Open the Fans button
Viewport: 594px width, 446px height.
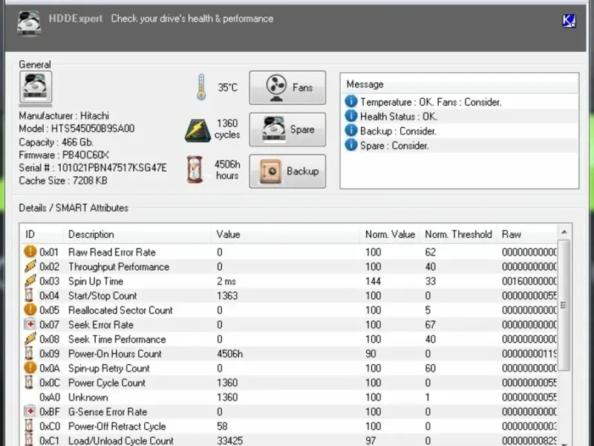tap(287, 88)
